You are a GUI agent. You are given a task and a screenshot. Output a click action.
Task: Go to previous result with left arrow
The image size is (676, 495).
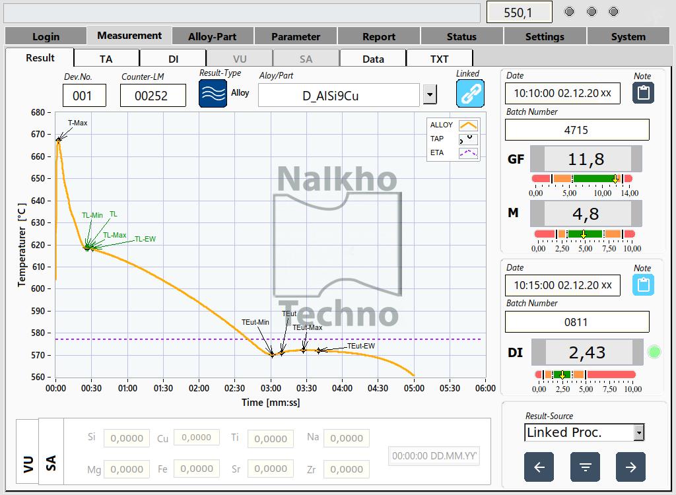[x=539, y=467]
